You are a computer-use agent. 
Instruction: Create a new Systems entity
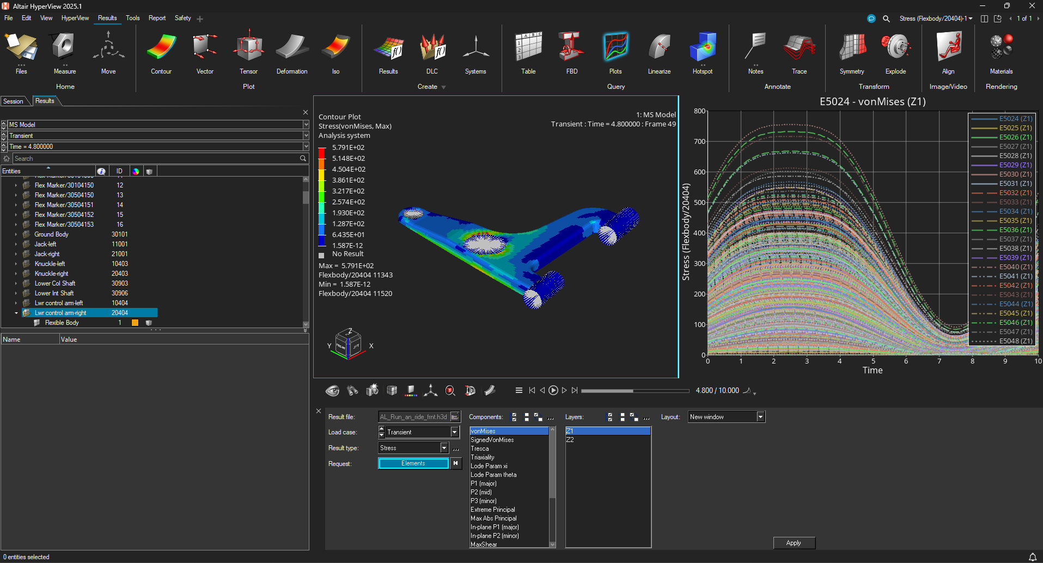[x=475, y=53]
